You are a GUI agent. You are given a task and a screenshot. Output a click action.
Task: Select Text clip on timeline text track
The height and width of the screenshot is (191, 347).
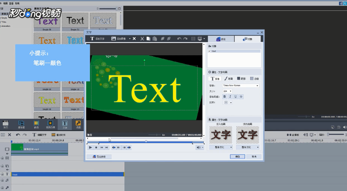point(68,174)
